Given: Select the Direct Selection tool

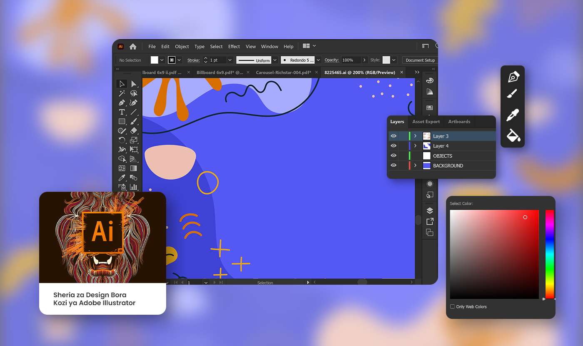Looking at the screenshot, I should pos(134,84).
